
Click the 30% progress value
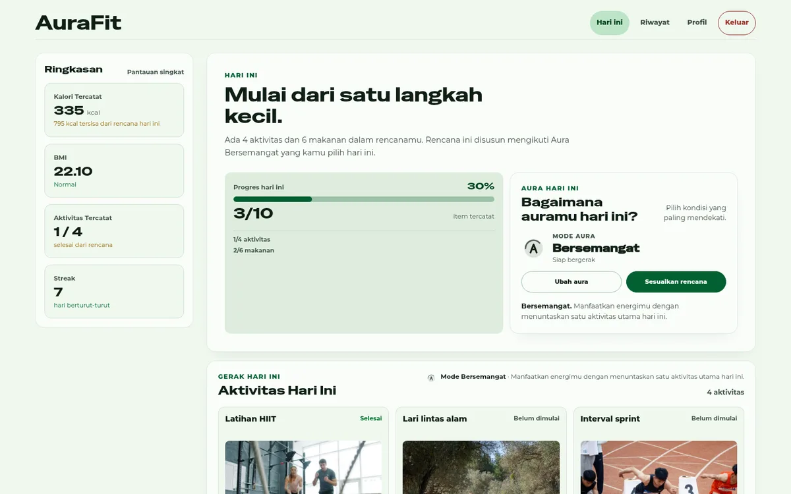[x=481, y=186]
